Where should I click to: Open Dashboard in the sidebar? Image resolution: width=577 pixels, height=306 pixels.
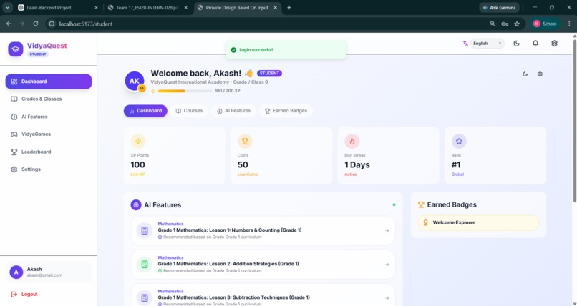pyautogui.click(x=48, y=82)
